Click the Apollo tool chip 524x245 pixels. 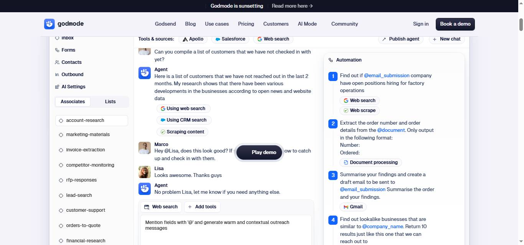(193, 39)
